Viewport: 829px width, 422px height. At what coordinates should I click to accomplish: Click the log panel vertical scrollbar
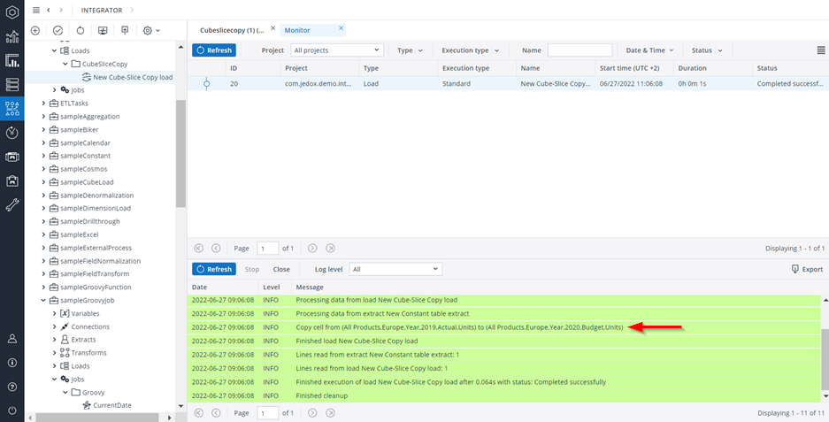(825, 359)
